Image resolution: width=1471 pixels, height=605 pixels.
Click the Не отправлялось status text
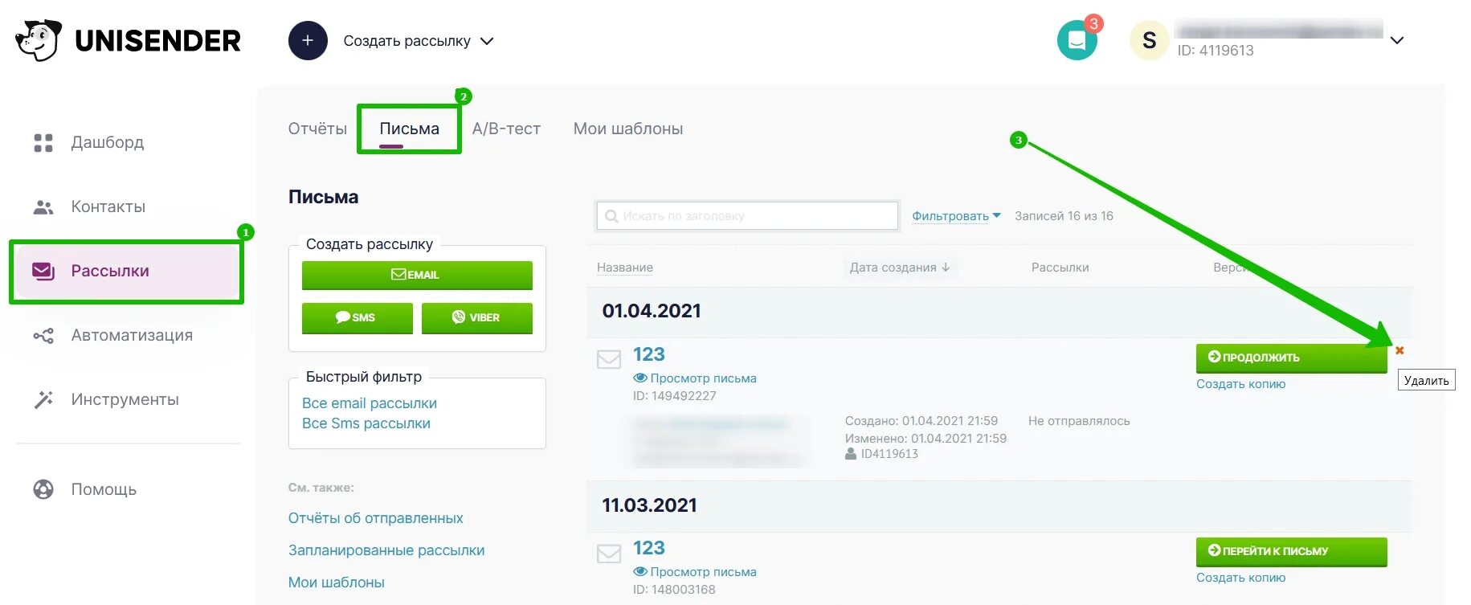pos(1079,421)
